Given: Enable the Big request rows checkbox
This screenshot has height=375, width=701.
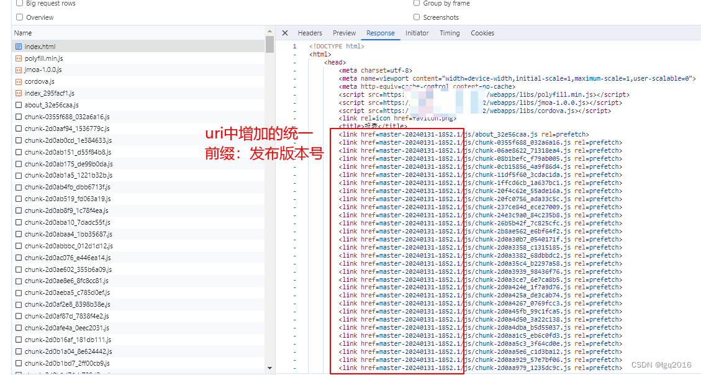Looking at the screenshot, I should click(19, 3).
